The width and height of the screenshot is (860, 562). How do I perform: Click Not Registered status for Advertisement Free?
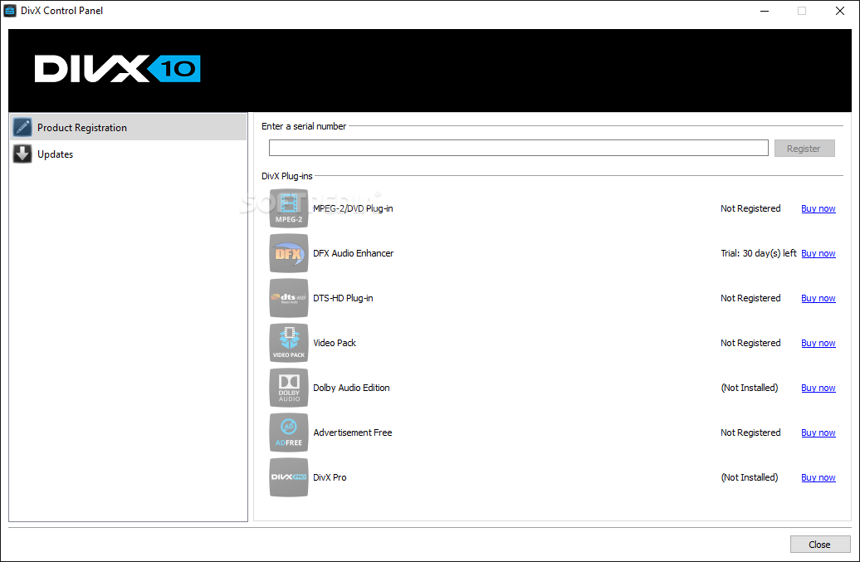[750, 432]
